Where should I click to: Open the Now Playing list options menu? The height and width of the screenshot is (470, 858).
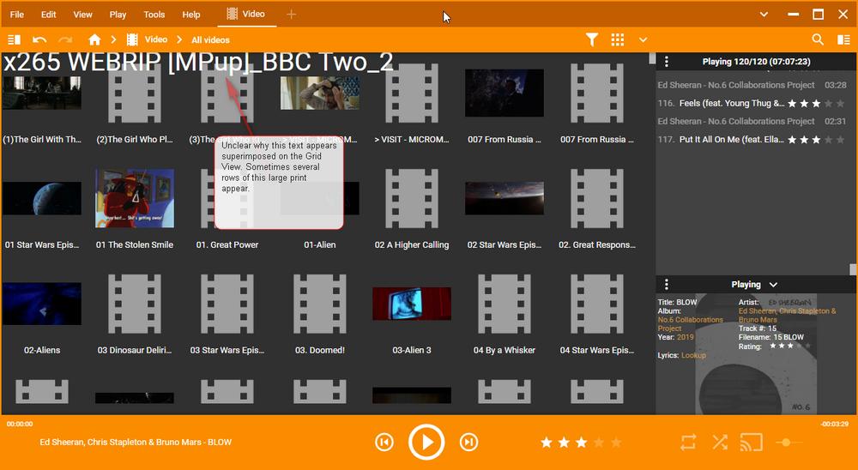tap(666, 62)
